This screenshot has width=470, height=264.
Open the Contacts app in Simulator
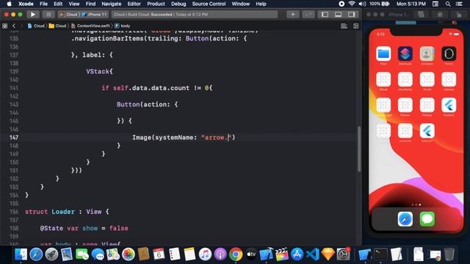point(427,54)
